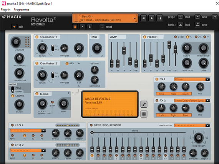Open the edit dropdown arrow
Image resolution: width=219 pixels, height=164 pixels.
14,27
